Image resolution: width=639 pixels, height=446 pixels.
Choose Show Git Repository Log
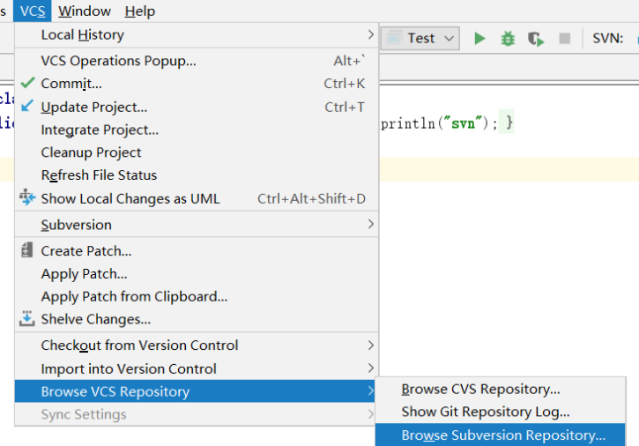486,411
